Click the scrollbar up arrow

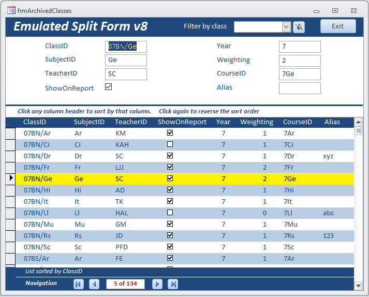click(x=358, y=122)
